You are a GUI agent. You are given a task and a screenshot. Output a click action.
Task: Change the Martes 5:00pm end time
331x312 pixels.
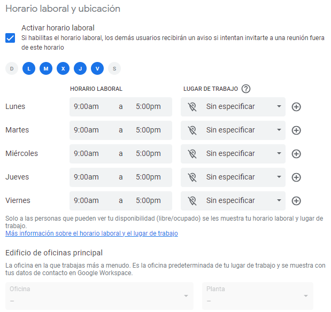tap(148, 130)
